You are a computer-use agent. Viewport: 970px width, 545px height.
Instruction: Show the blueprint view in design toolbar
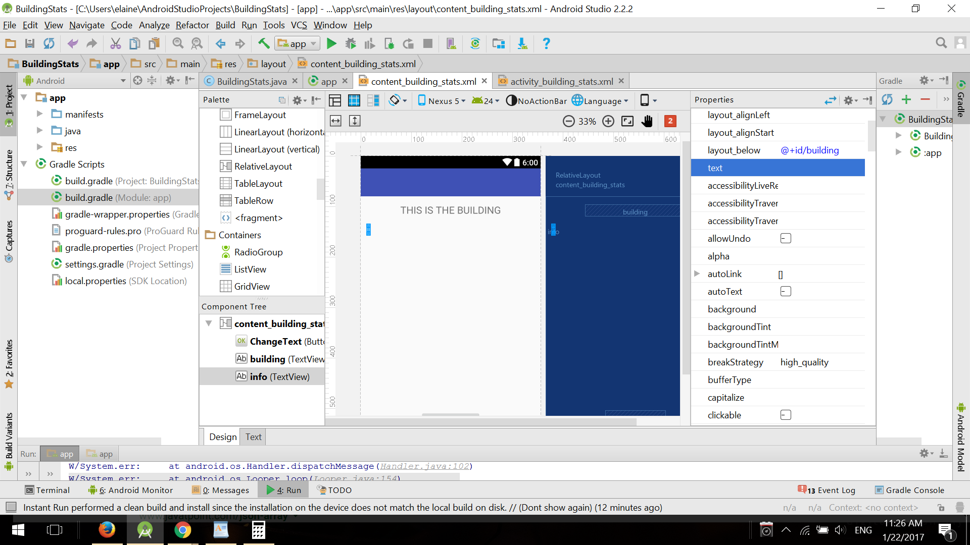click(x=354, y=100)
